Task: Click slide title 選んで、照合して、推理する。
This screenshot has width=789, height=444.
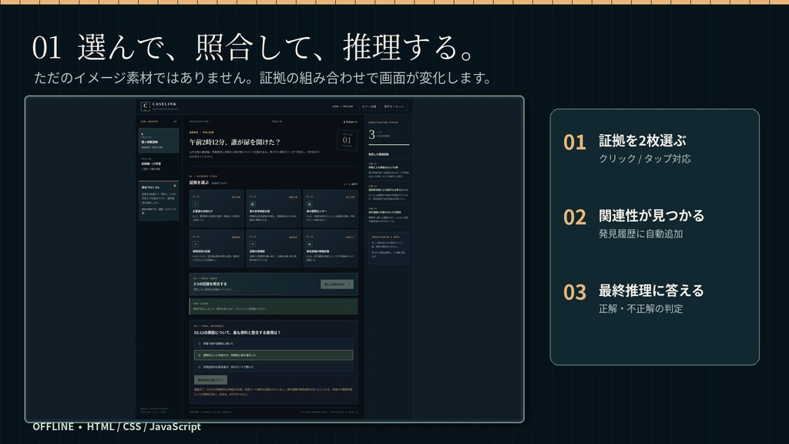Action: coord(277,47)
